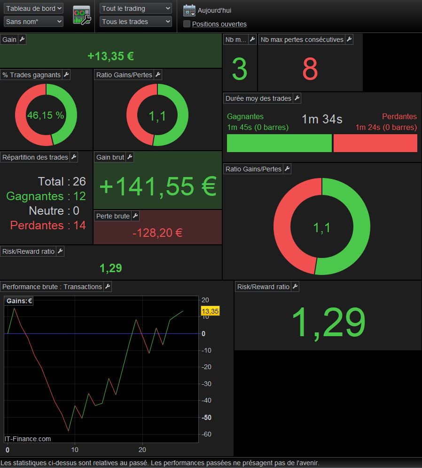Configure Performance brute : Transactions wrench
The image size is (422, 468).
point(108,287)
